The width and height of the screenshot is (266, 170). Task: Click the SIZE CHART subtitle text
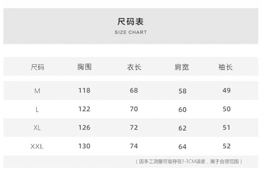point(131,32)
